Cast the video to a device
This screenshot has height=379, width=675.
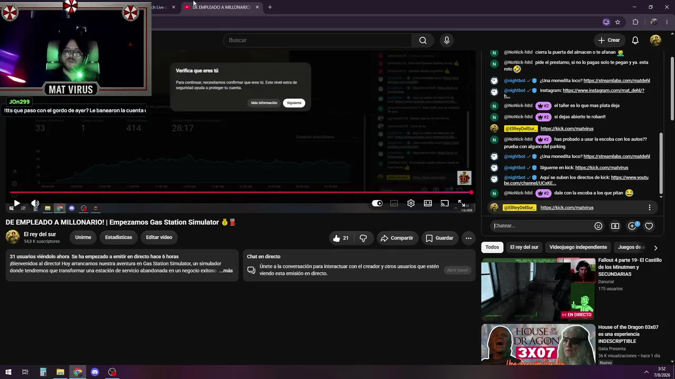click(445, 203)
